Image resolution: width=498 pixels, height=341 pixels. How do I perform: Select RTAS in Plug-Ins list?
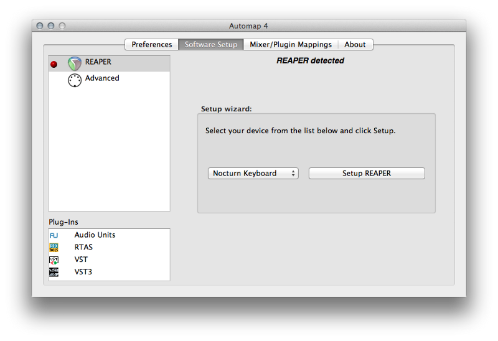click(x=110, y=247)
